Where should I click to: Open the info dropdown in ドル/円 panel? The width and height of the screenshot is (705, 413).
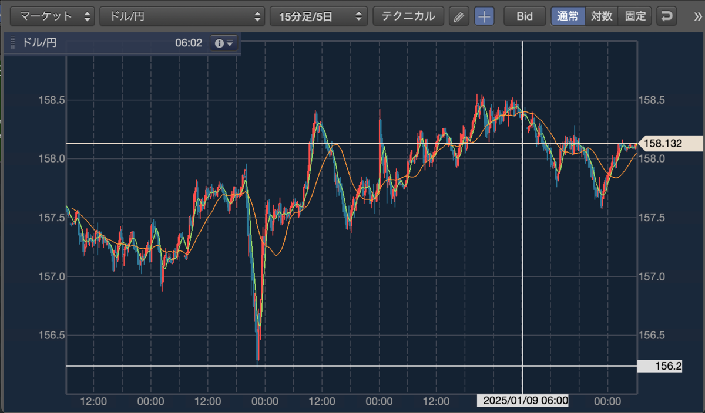[224, 43]
